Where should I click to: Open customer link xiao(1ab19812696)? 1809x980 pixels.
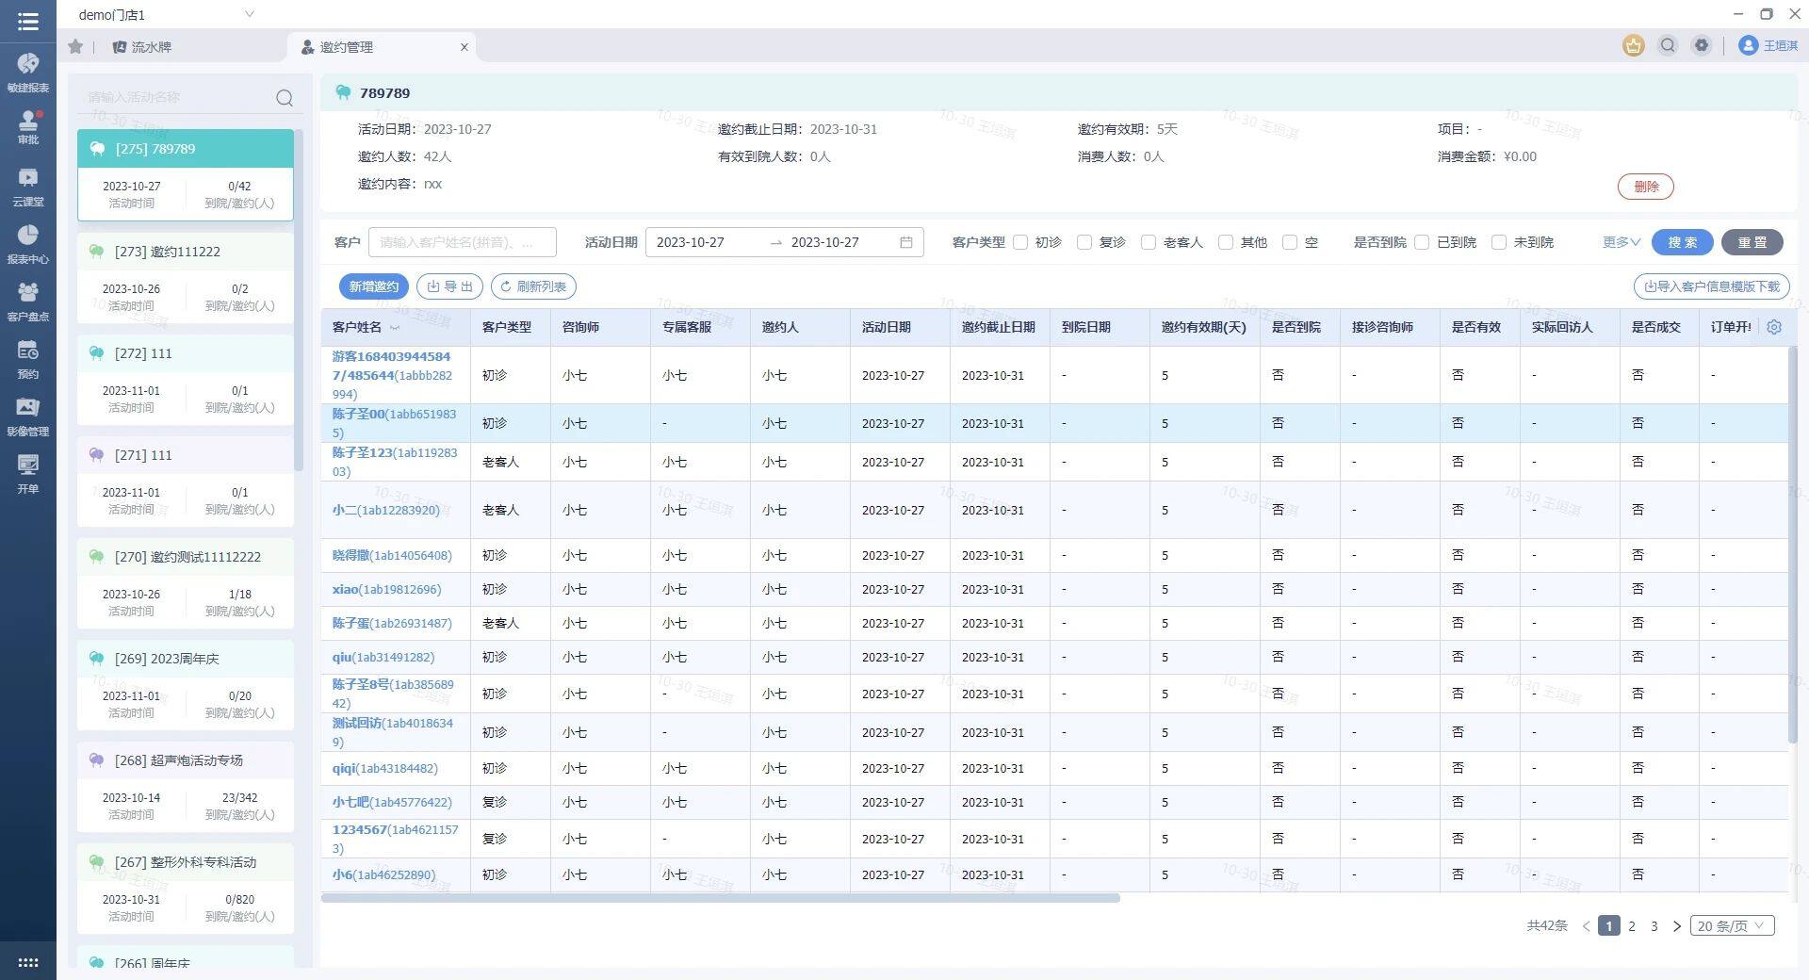[x=386, y=589]
